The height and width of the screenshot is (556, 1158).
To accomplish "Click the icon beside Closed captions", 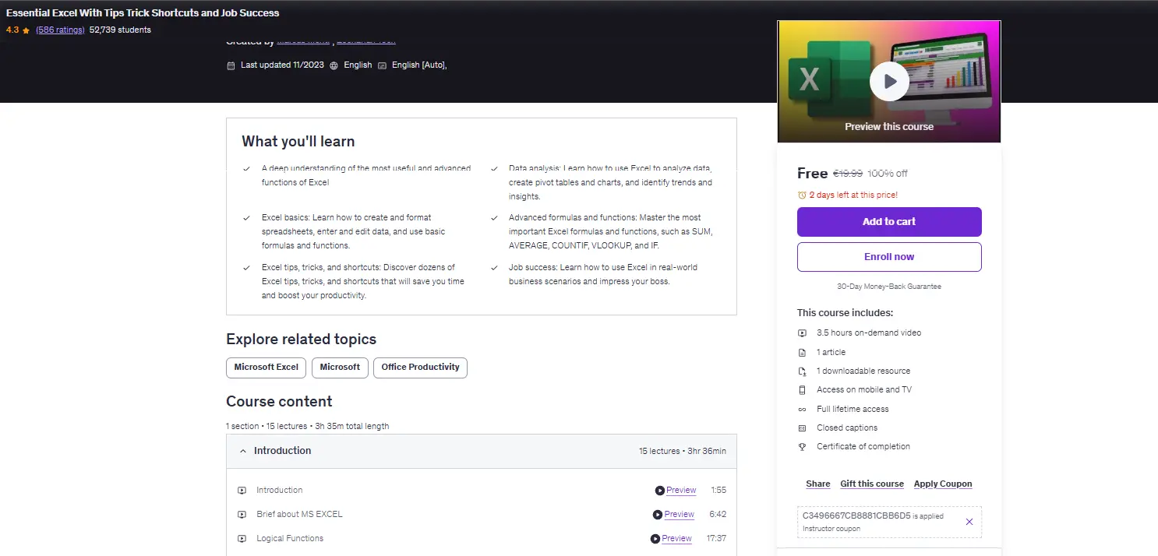I will pyautogui.click(x=802, y=428).
